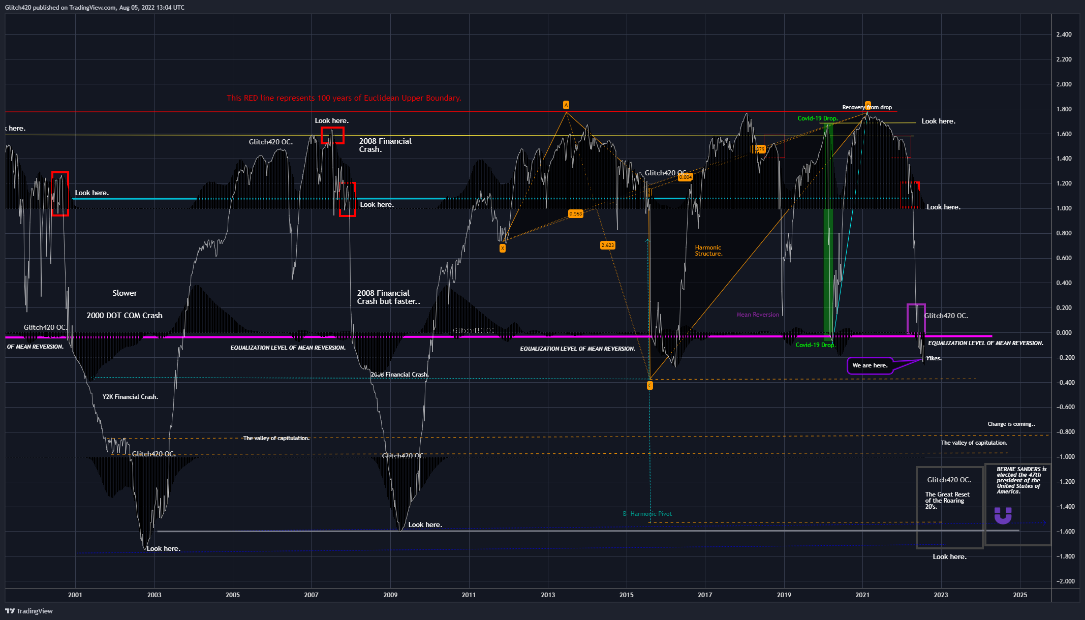The height and width of the screenshot is (620, 1085).
Task: Click year 2021 on the time axis
Action: pyautogui.click(x=862, y=595)
